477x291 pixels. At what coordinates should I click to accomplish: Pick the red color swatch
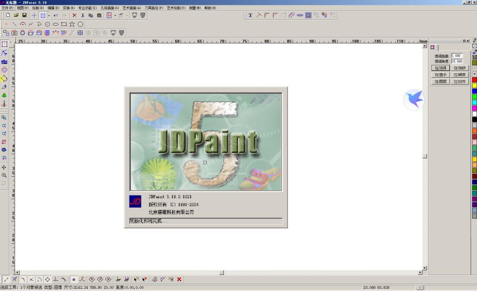pos(475,80)
